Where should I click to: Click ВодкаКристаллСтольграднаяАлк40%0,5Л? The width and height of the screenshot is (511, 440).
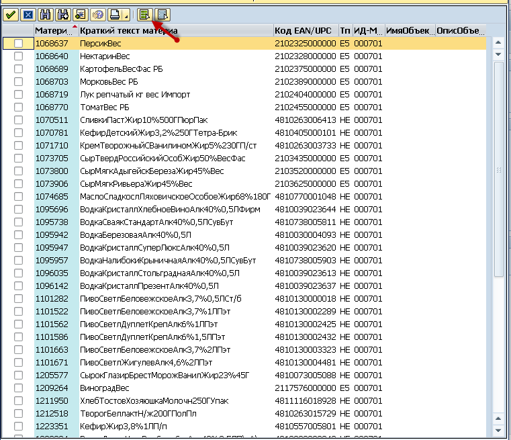pyautogui.click(x=160, y=273)
